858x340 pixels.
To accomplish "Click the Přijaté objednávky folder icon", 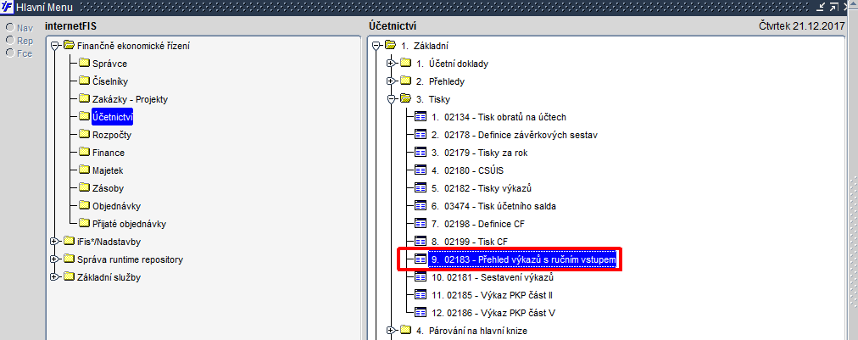I will [x=84, y=223].
